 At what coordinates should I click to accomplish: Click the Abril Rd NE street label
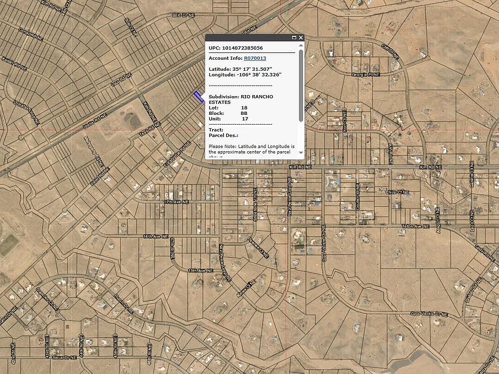[390, 154]
